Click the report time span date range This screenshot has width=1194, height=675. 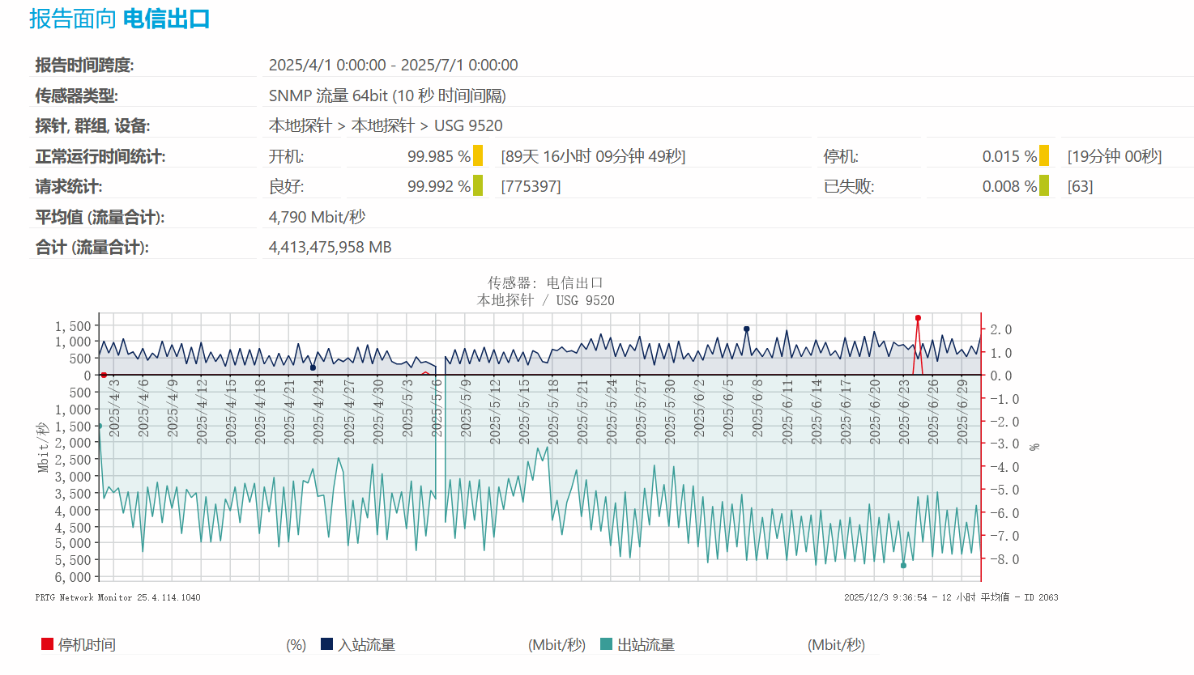coord(393,65)
